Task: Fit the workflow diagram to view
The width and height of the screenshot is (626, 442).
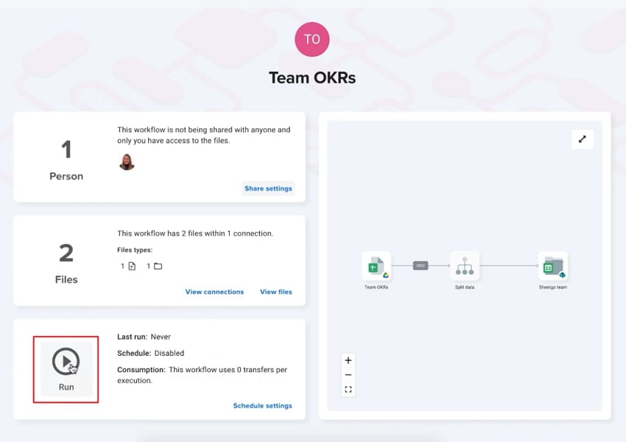Action: [348, 389]
